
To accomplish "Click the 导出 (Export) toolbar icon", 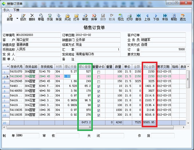I will [121, 17].
